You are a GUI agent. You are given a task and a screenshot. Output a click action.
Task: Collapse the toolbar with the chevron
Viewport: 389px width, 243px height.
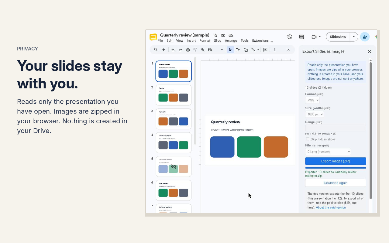[x=288, y=50]
